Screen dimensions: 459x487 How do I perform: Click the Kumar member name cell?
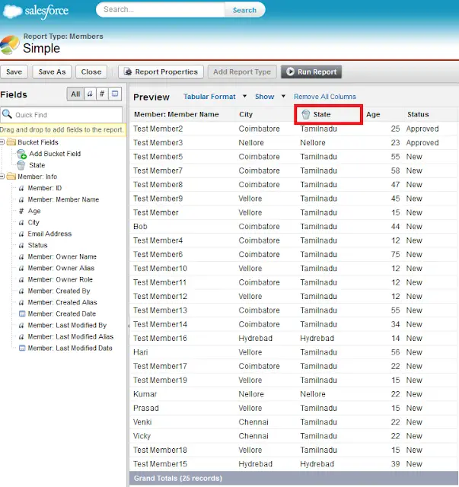(145, 394)
